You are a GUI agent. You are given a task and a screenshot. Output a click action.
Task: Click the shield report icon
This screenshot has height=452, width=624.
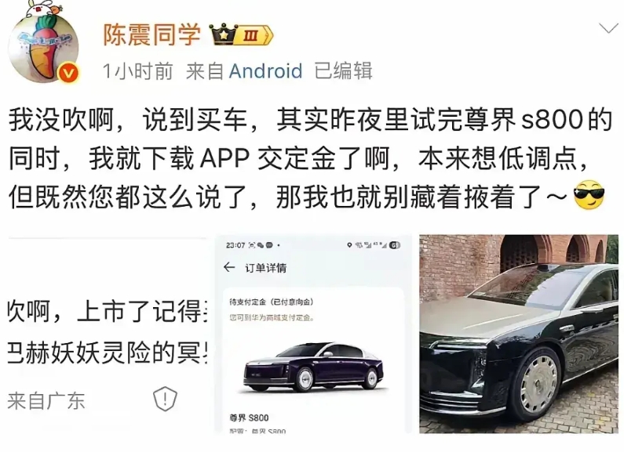pyautogui.click(x=165, y=399)
